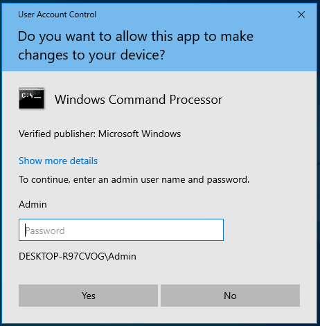320x326 pixels.
Task: Select the Windows Command Processor app name
Action: click(139, 100)
